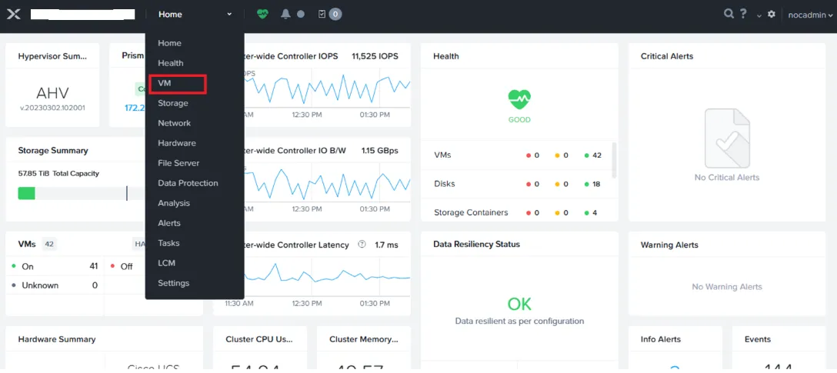Open the cluster health heart icon
The image size is (837, 373).
coord(262,14)
